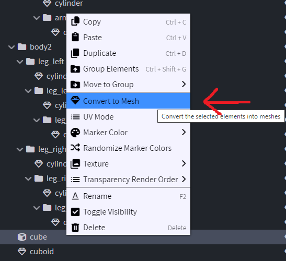Click the Group Elements folder icon
This screenshot has height=261, width=286.
pyautogui.click(x=75, y=69)
